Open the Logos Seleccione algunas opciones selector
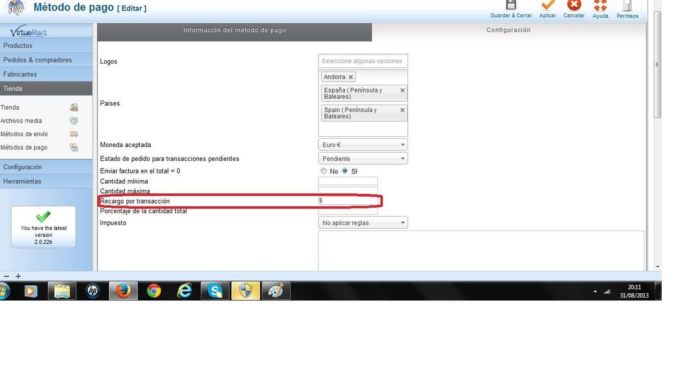The height and width of the screenshot is (379, 674). pos(363,61)
